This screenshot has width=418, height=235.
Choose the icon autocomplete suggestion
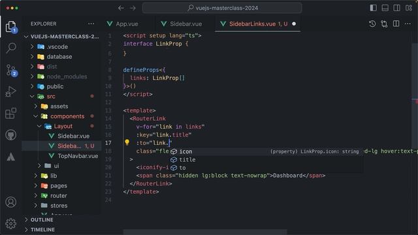[x=266, y=151]
